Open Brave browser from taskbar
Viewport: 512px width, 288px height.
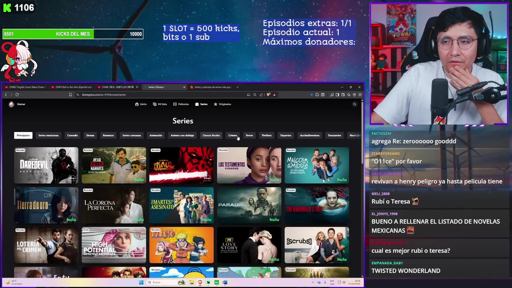pyautogui.click(x=200, y=282)
